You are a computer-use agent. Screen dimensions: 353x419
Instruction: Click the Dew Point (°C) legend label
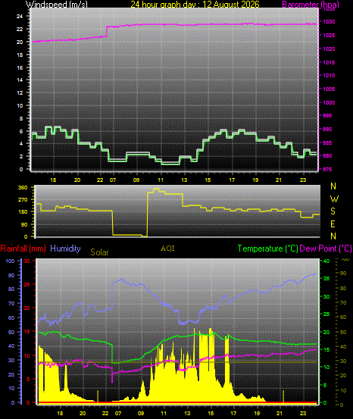coord(326,249)
